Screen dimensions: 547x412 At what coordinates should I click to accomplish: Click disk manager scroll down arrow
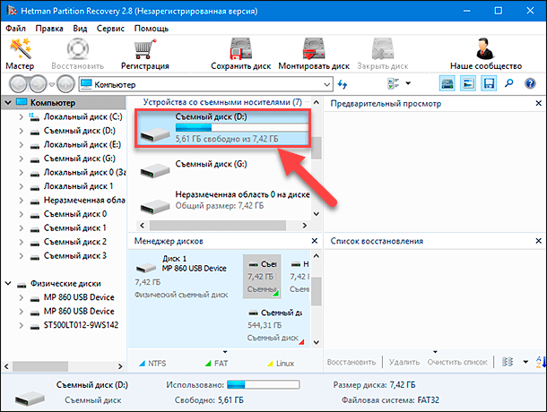[316, 342]
